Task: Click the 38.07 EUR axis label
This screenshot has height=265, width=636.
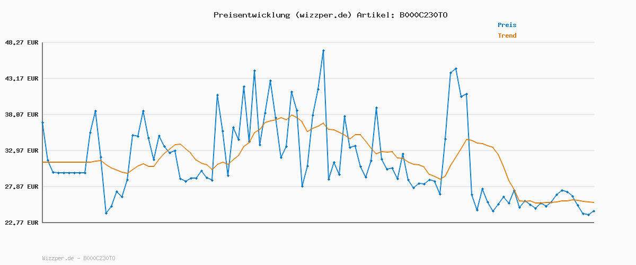Action: 21,114
